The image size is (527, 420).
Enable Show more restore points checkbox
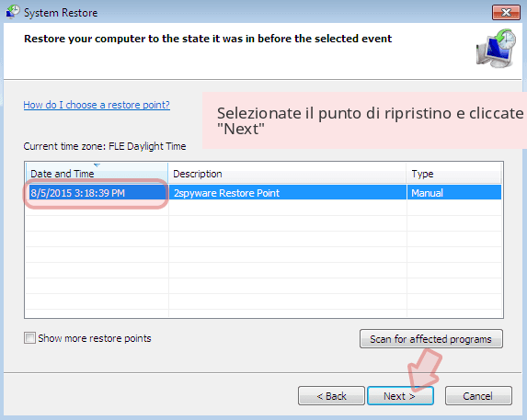point(29,337)
